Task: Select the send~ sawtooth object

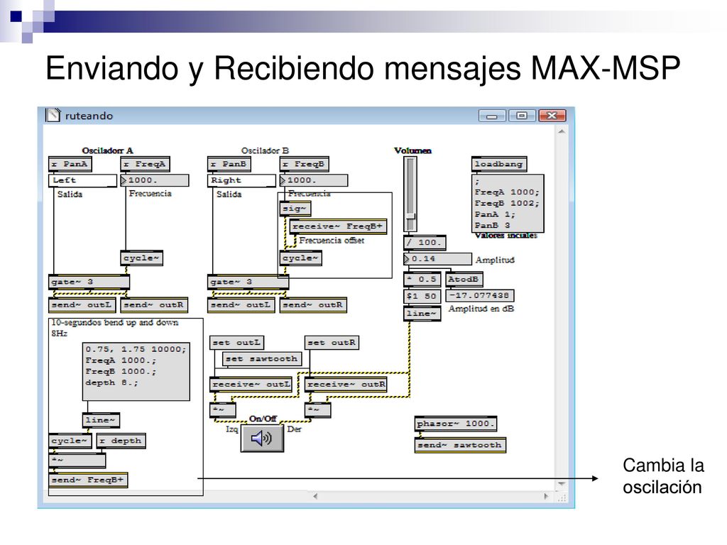Action: click(460, 445)
